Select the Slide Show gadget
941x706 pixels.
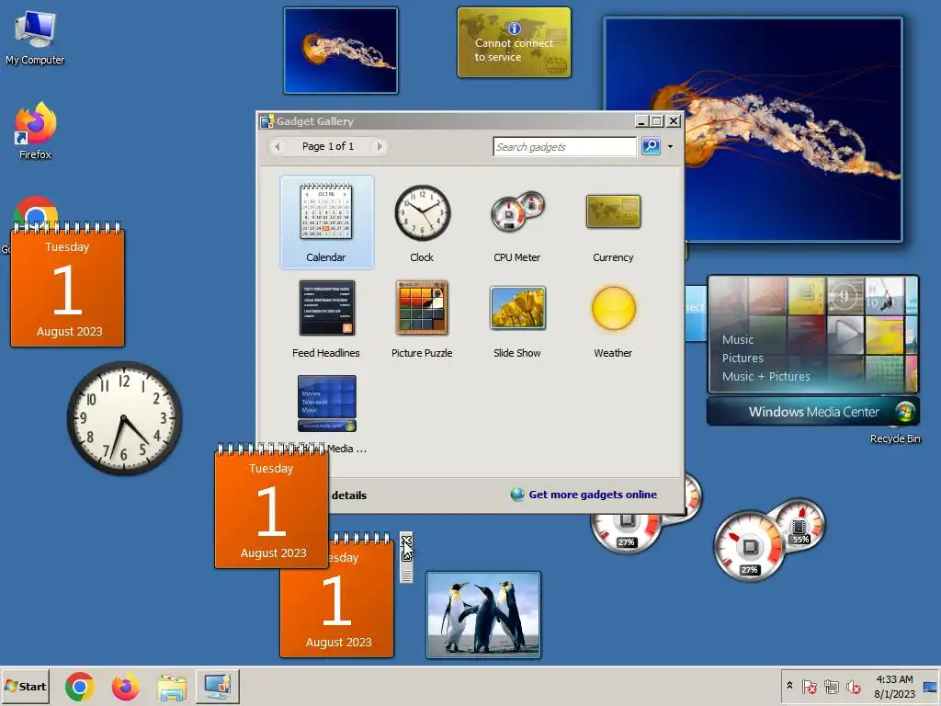coord(517,318)
